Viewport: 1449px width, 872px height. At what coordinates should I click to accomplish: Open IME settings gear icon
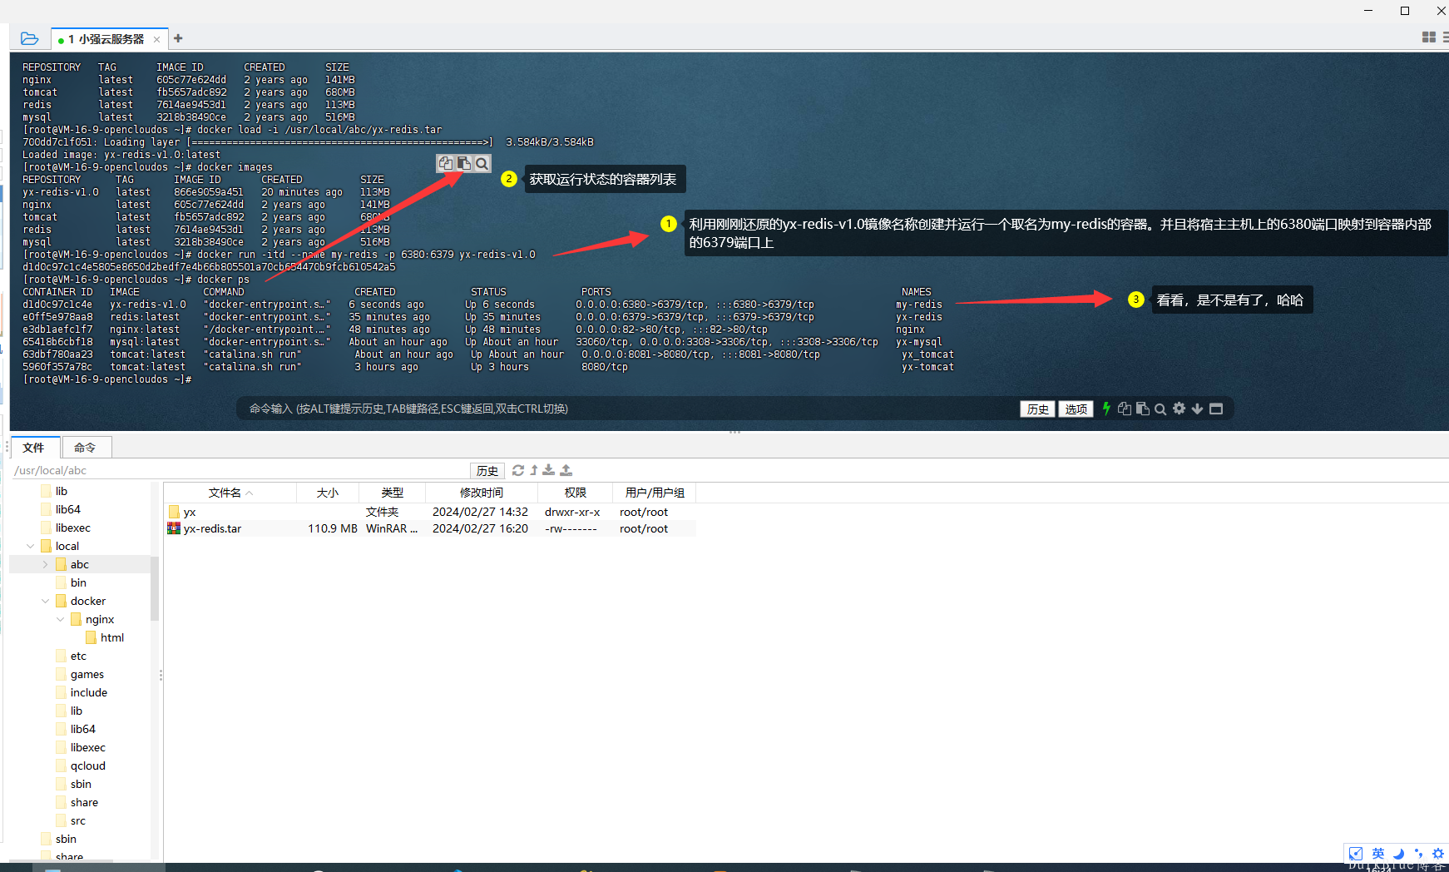(x=1438, y=853)
